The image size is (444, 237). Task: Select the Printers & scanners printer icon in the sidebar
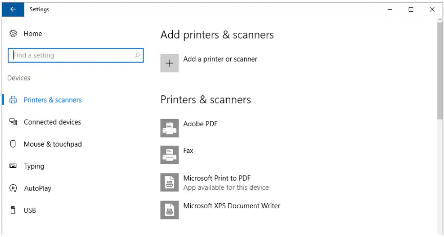click(13, 100)
